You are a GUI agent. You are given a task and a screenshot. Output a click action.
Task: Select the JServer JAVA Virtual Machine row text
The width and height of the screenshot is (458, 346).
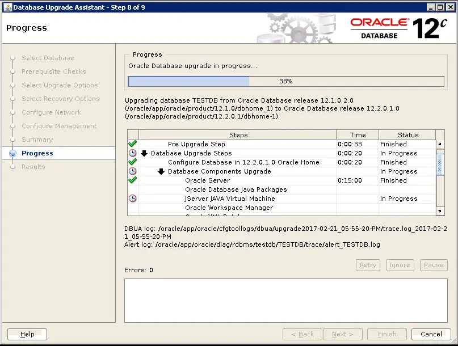click(x=230, y=199)
